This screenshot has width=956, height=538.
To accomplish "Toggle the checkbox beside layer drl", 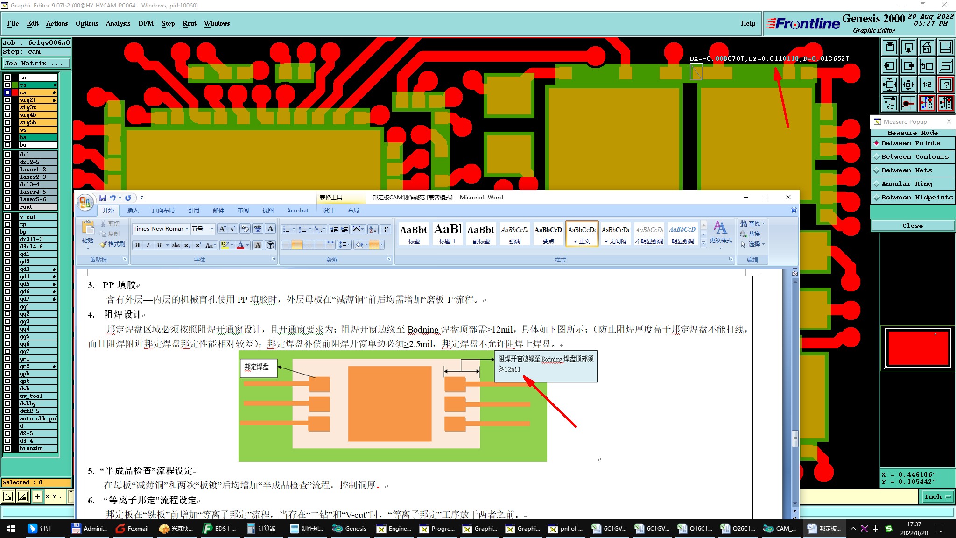I will pos(7,155).
